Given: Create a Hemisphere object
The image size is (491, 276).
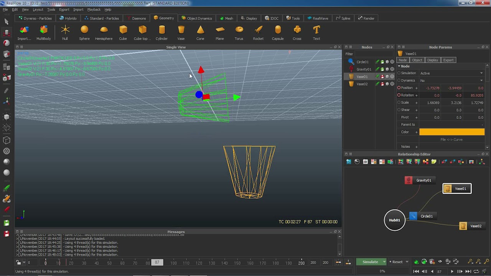Looking at the screenshot, I should tap(104, 33).
